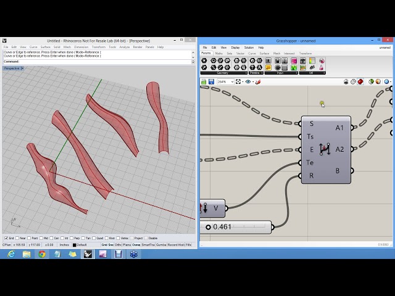This screenshot has height=296, width=395.
Task: Toggle Planar in Rhino status bar
Action: tap(127, 245)
